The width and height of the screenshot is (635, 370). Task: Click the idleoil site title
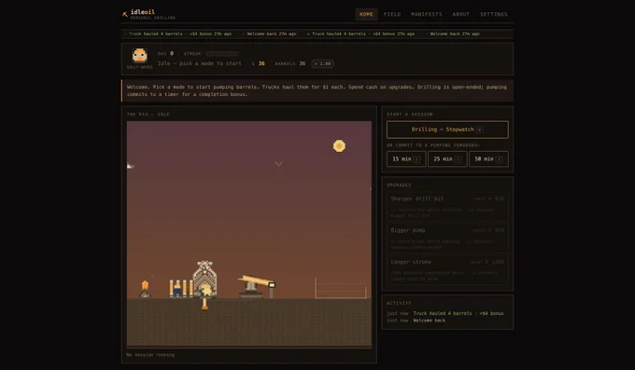pyautogui.click(x=143, y=12)
